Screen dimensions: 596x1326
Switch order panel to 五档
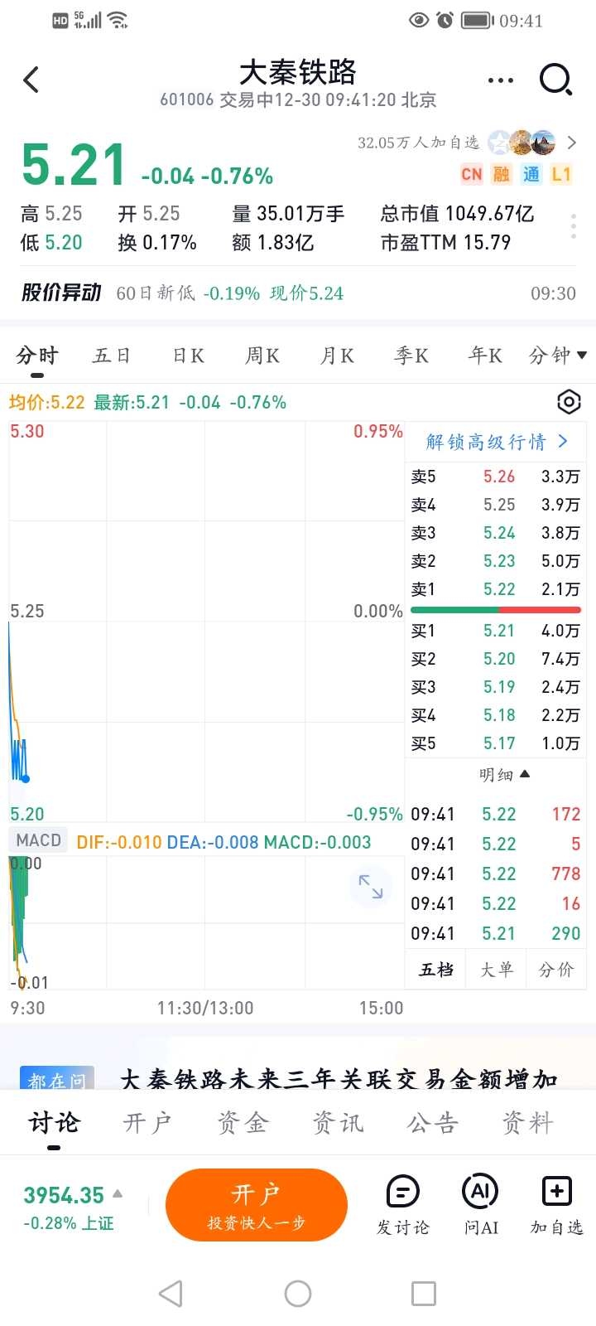pyautogui.click(x=436, y=970)
